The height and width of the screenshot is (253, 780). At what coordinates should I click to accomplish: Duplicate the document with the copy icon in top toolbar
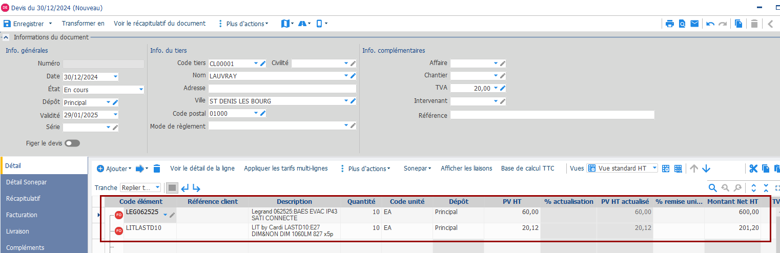(739, 24)
